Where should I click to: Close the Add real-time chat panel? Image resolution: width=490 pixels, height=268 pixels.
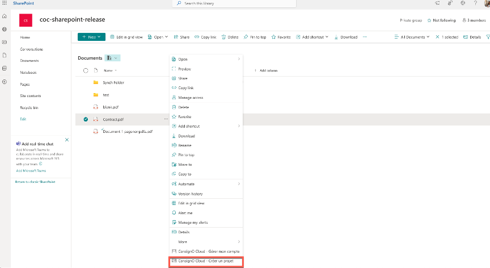[x=67, y=139]
